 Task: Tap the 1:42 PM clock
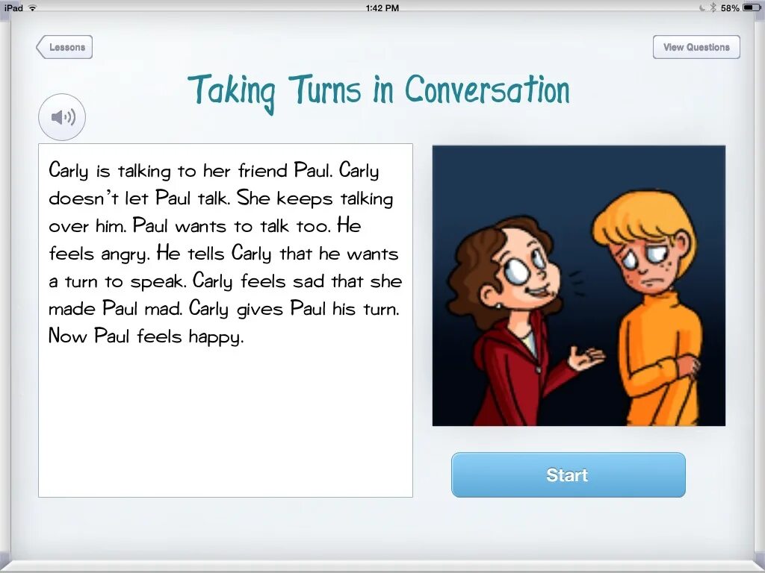click(x=382, y=7)
